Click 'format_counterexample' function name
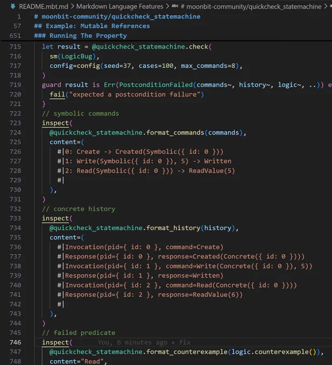 click(x=186, y=352)
